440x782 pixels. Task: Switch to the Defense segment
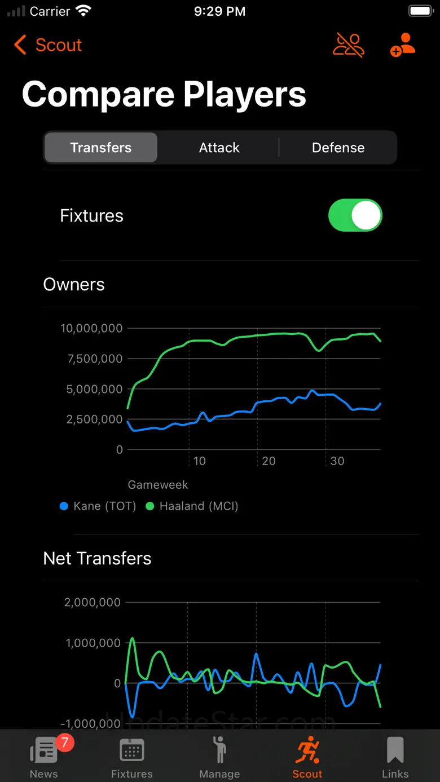pyautogui.click(x=338, y=148)
